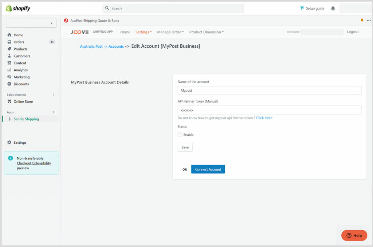Click the Discounts badge icon
This screenshot has width=373, height=247.
pyautogui.click(x=9, y=84)
